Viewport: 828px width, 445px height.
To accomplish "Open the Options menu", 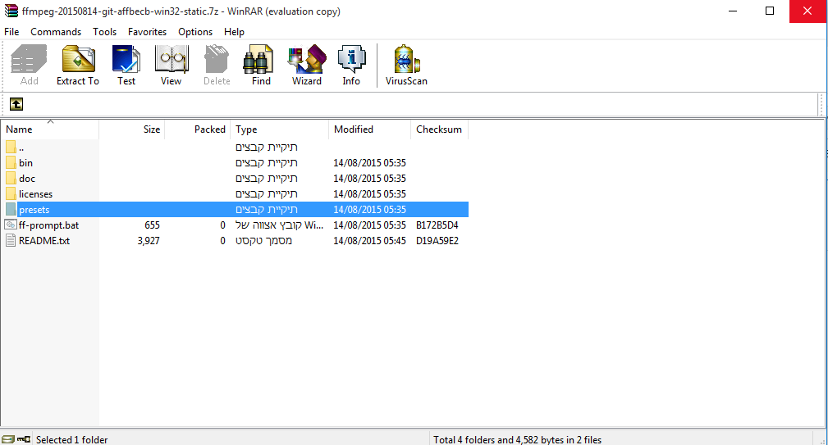I will (195, 32).
